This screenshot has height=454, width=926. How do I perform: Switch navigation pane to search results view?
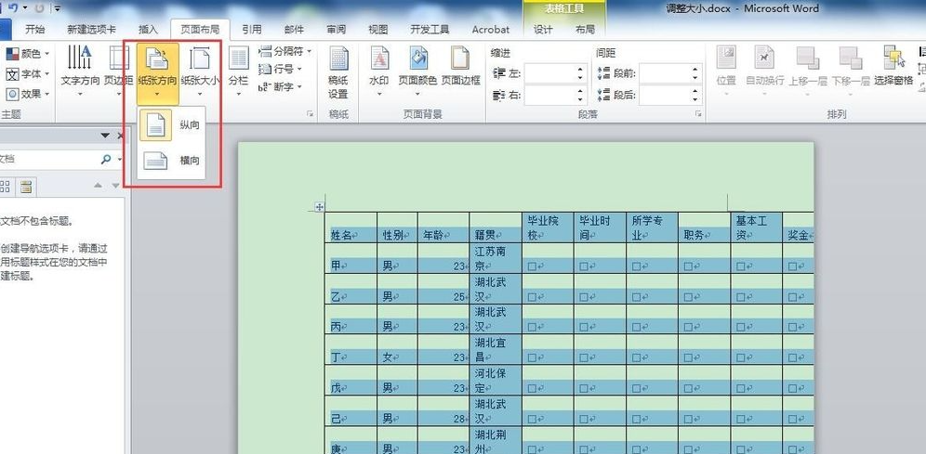click(x=25, y=188)
